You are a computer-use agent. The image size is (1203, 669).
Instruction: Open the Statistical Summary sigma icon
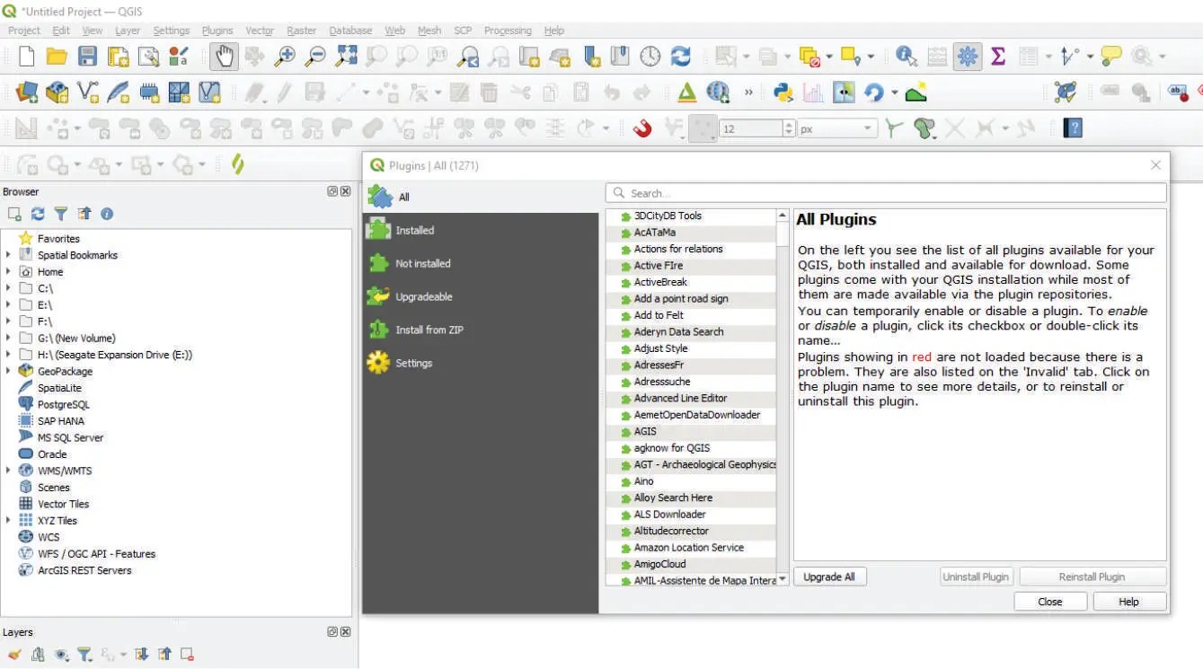(x=998, y=57)
